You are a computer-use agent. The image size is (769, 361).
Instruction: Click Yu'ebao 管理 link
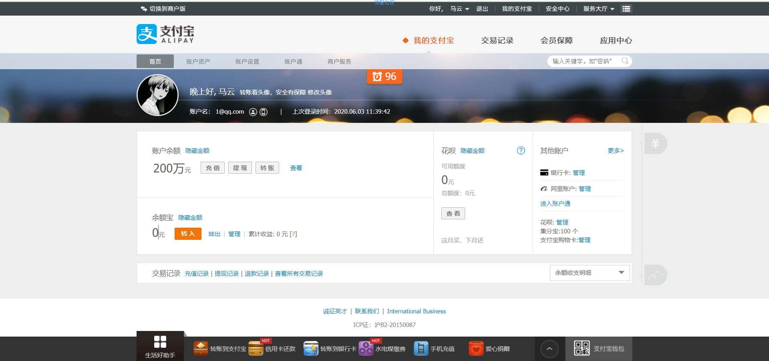pyautogui.click(x=234, y=234)
